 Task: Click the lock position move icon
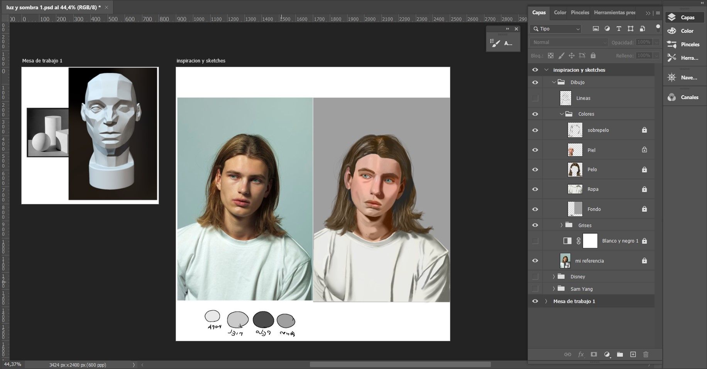pos(572,56)
